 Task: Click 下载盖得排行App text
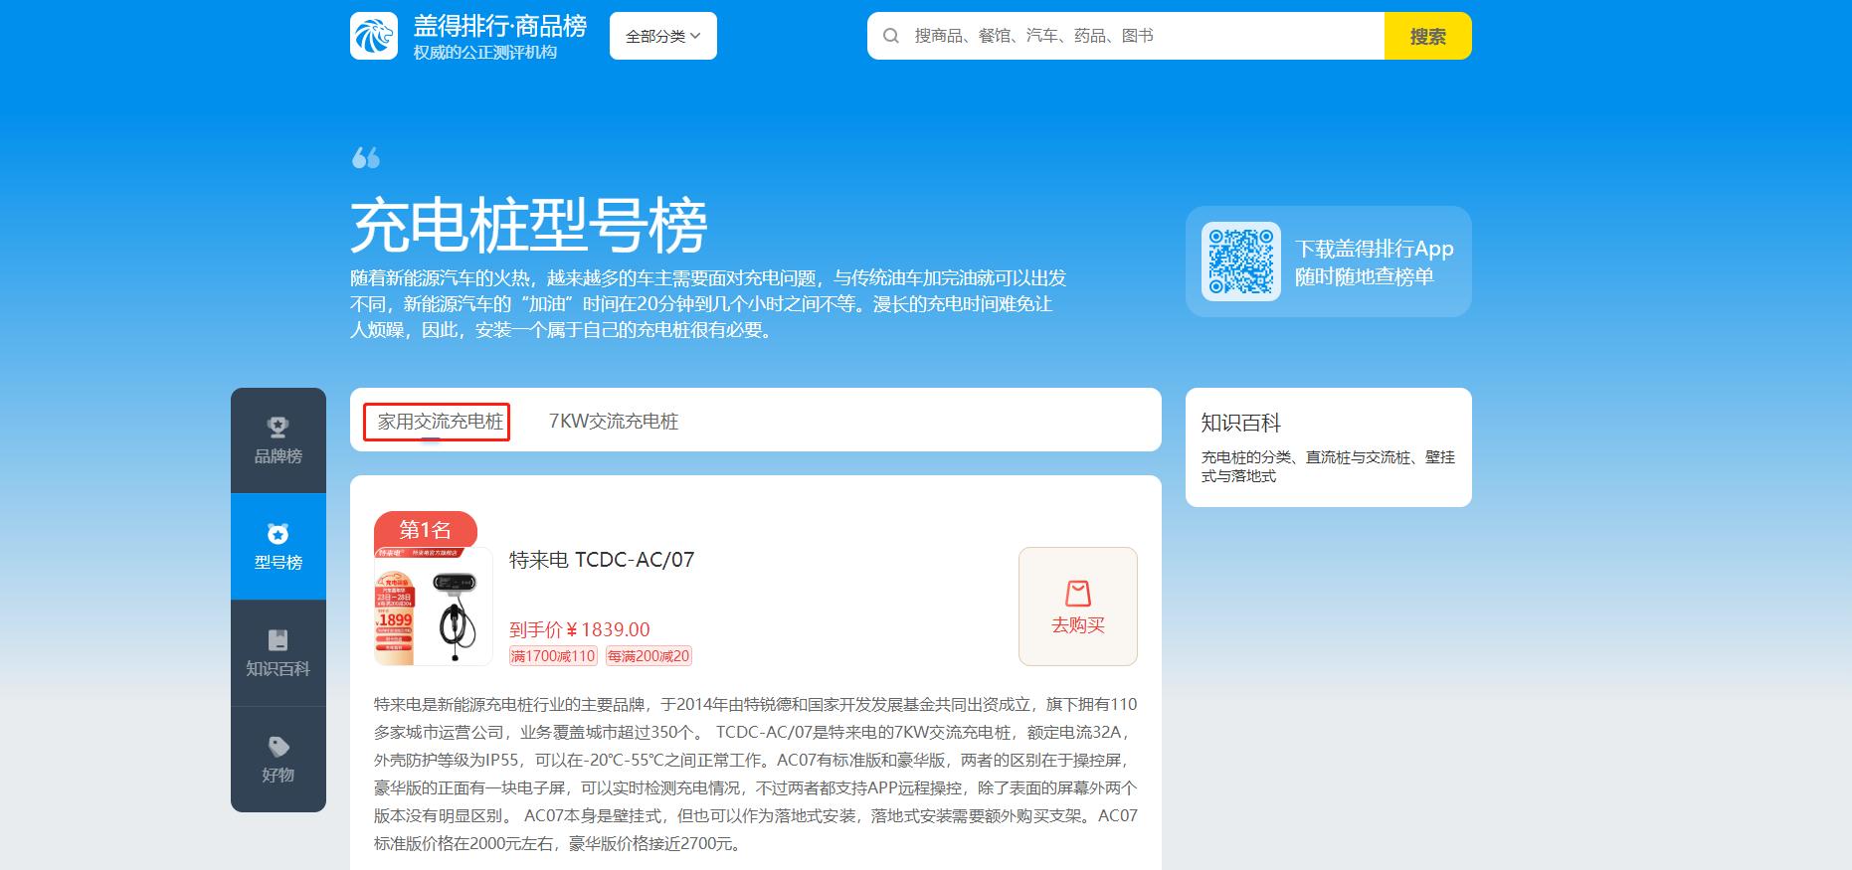coord(1375,249)
